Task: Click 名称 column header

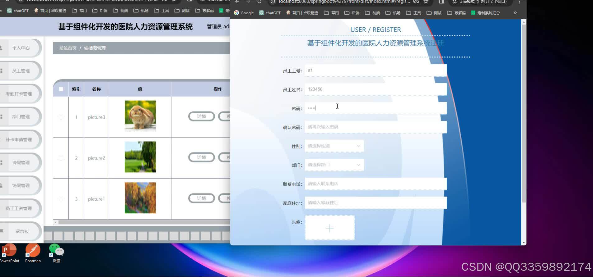Action: (96, 89)
